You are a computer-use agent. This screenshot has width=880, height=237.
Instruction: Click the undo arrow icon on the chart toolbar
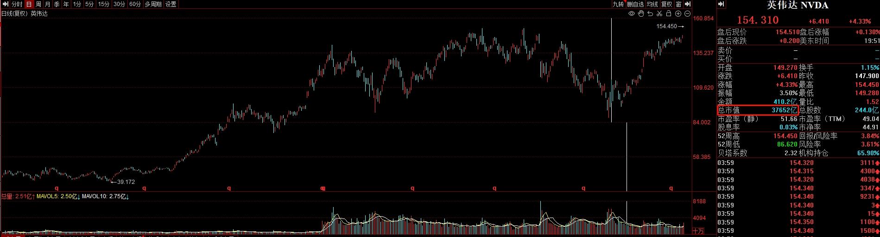click(651, 14)
